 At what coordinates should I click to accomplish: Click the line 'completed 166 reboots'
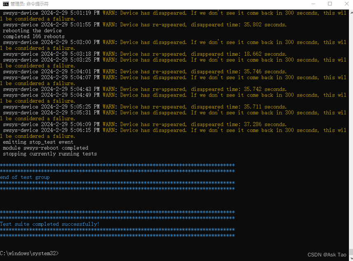pyautogui.click(x=34, y=37)
